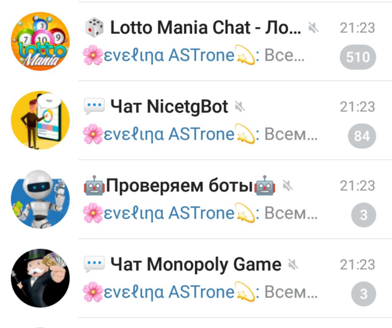Click the muted speaker icon next to Чат NicetgBot
Screen dimensions: 392x328
pyautogui.click(x=240, y=107)
